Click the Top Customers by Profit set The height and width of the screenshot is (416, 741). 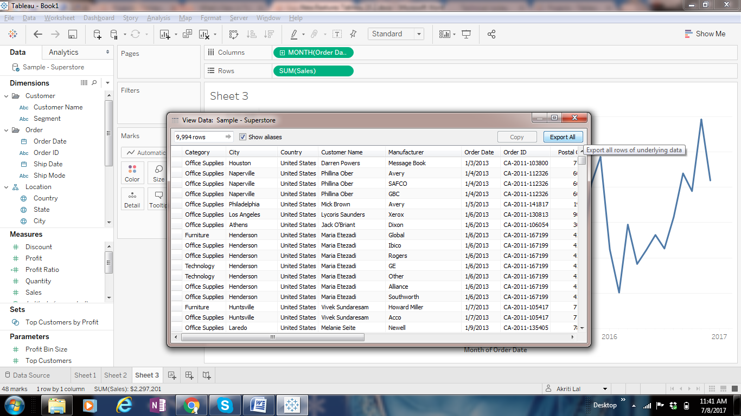(x=62, y=322)
